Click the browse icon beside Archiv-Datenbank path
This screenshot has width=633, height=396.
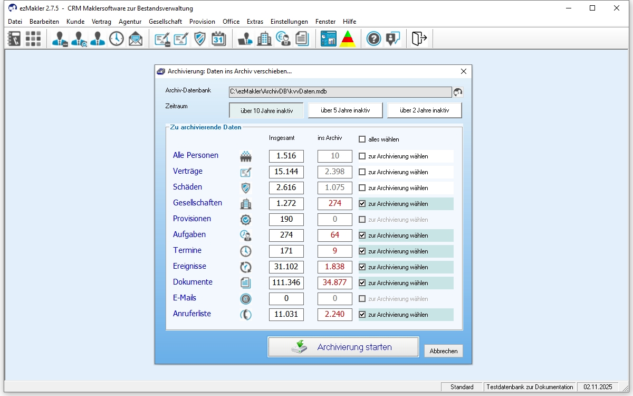point(458,92)
